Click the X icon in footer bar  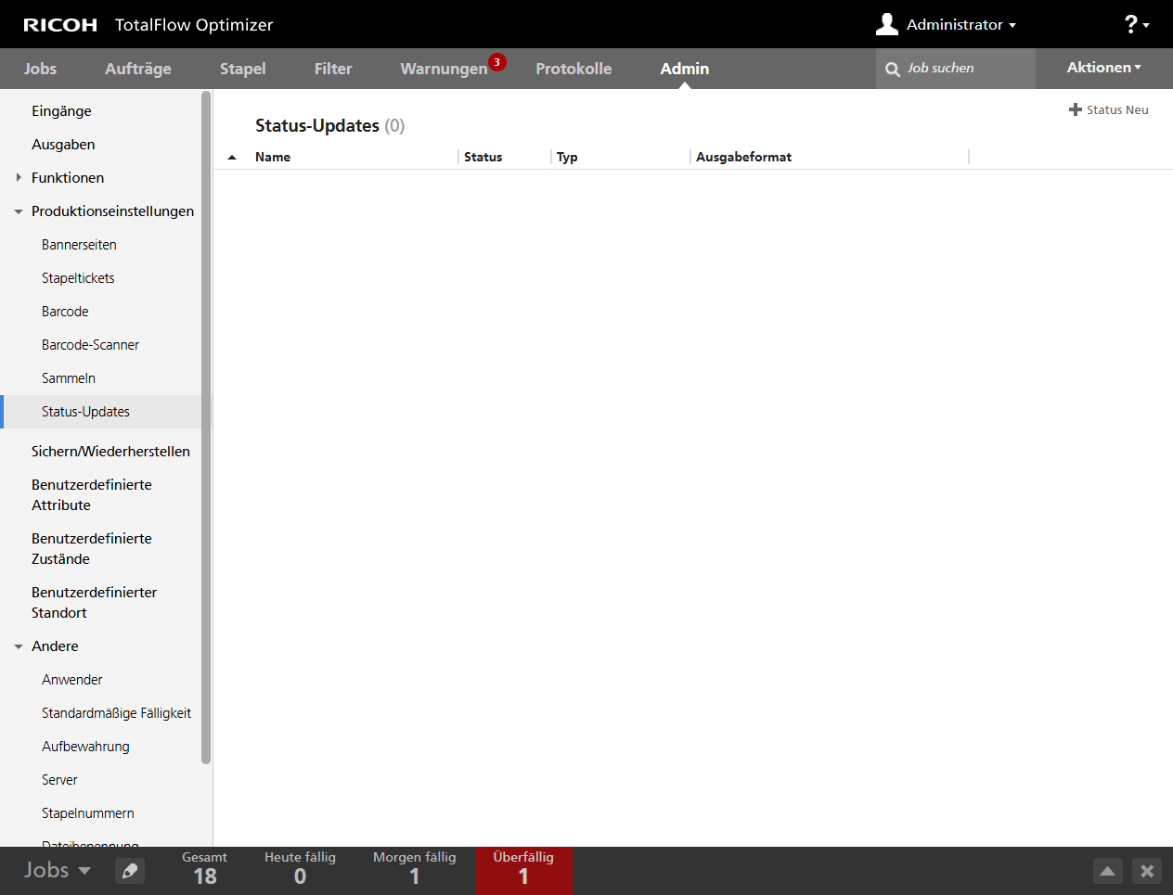pos(1147,871)
